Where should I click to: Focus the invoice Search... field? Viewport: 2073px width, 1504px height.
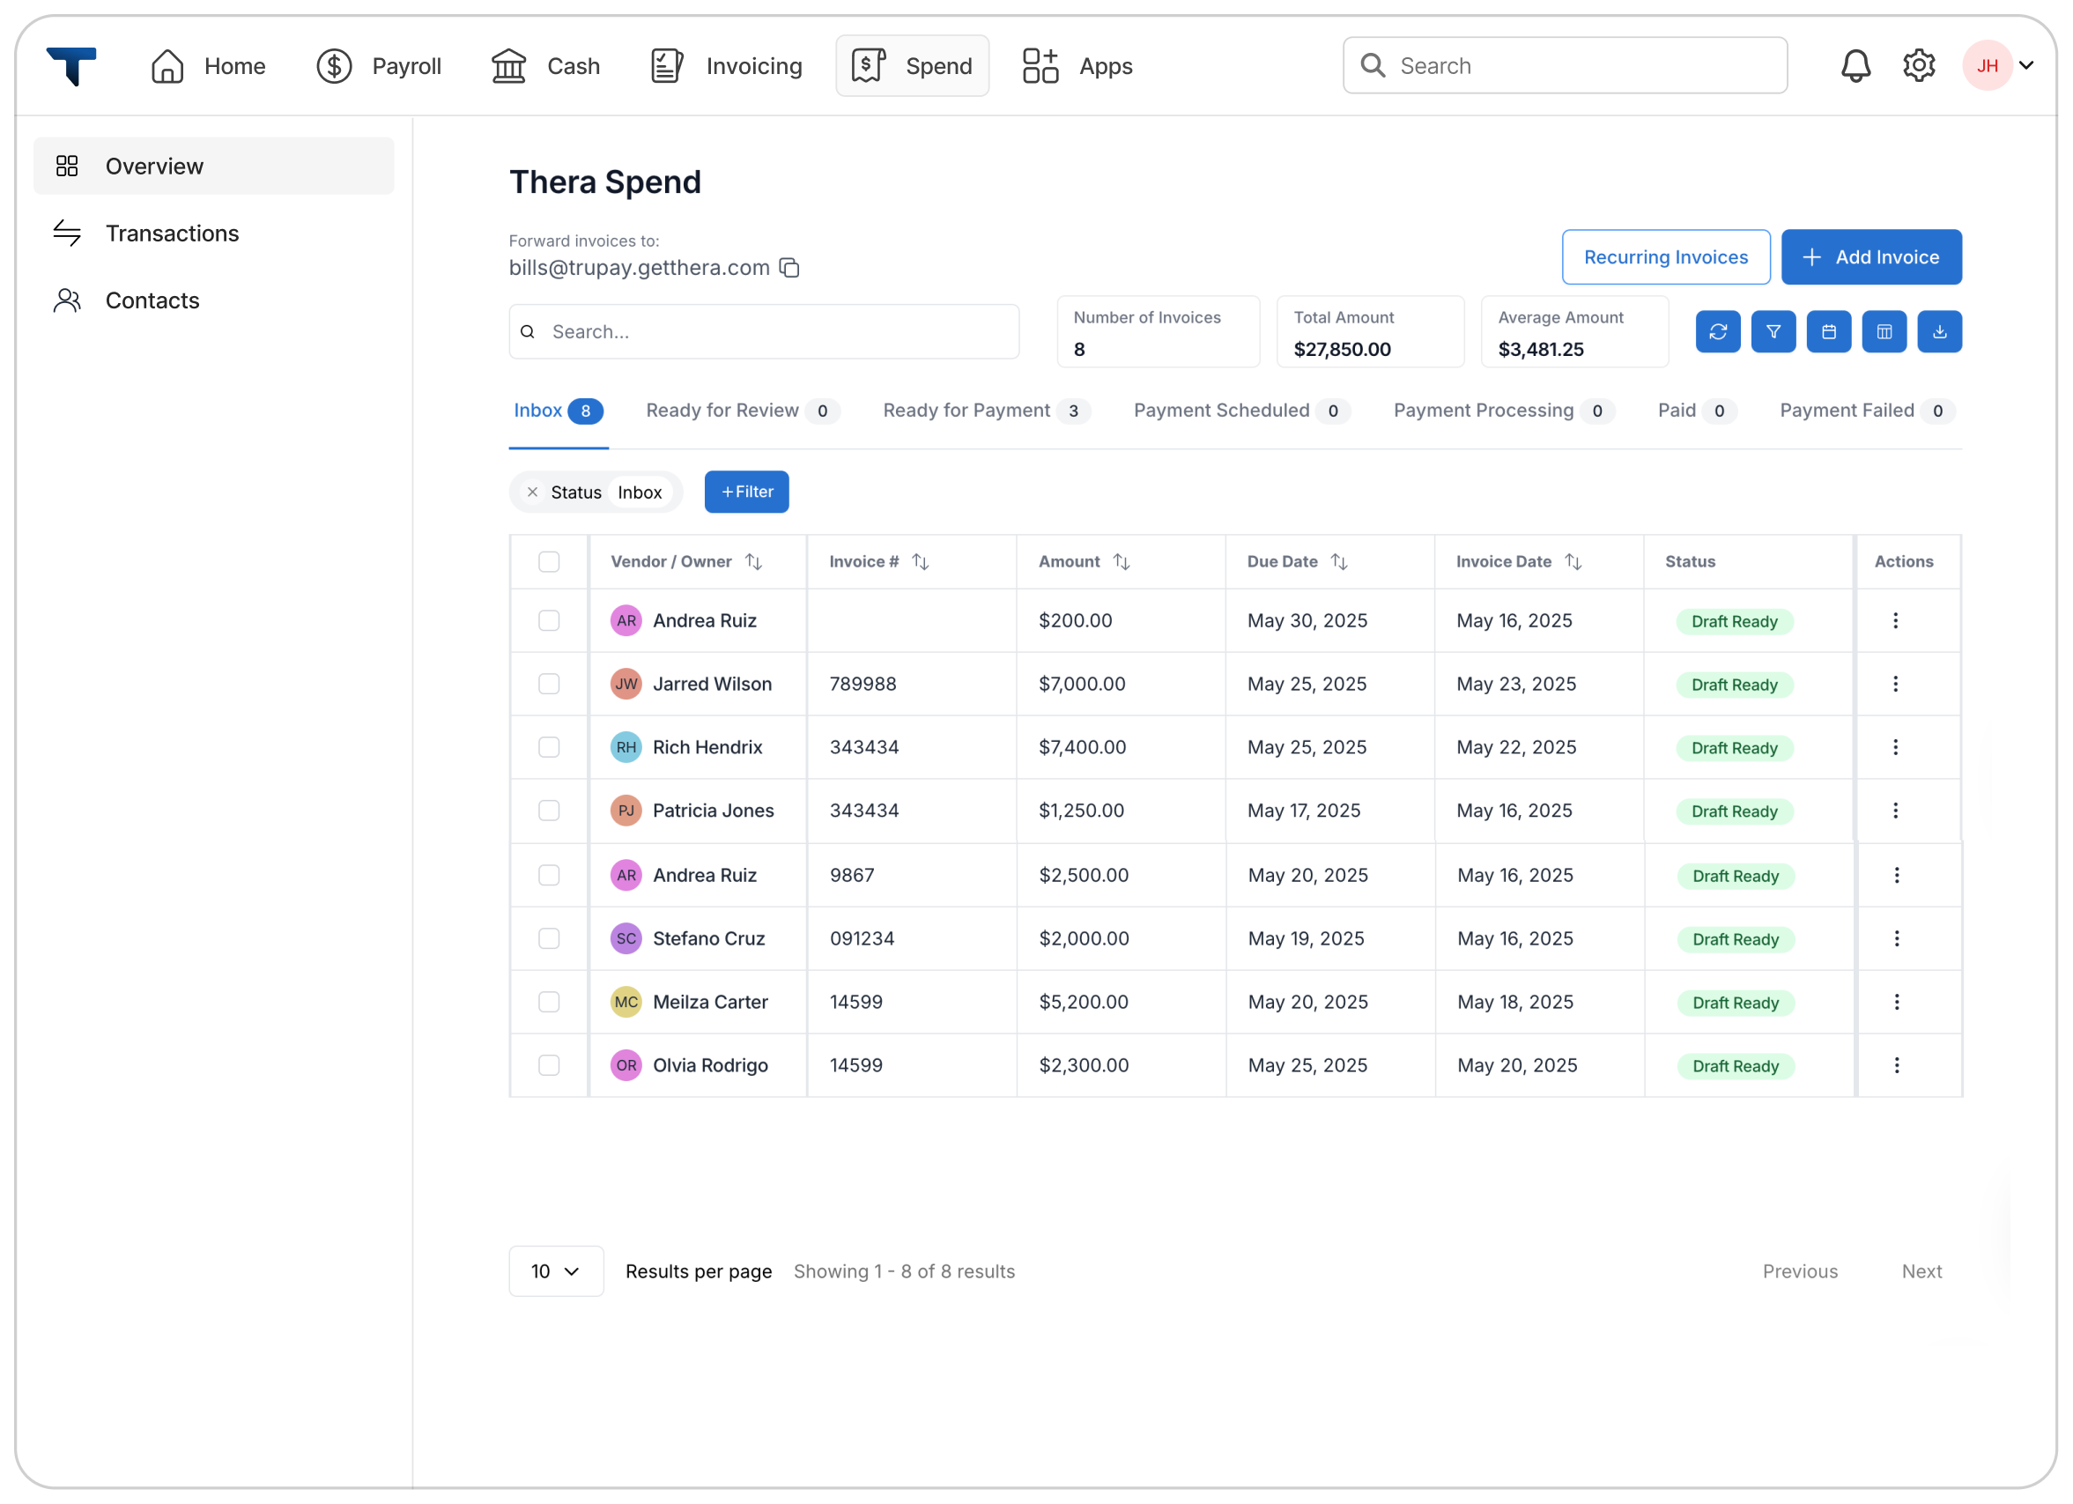pyautogui.click(x=764, y=332)
